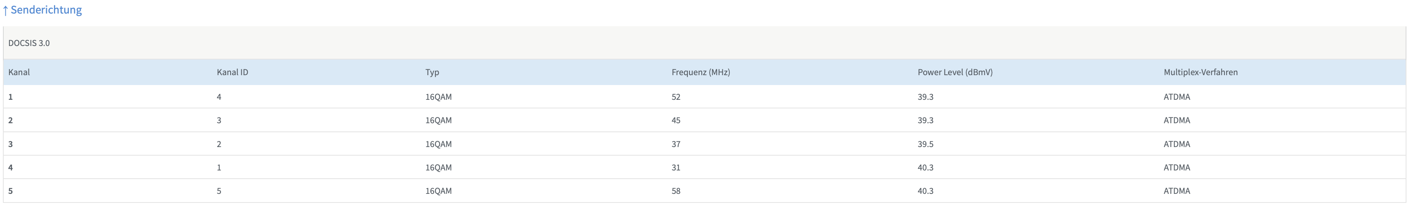
Task: Click the Power Level (dBmV) column header
Action: (x=955, y=72)
